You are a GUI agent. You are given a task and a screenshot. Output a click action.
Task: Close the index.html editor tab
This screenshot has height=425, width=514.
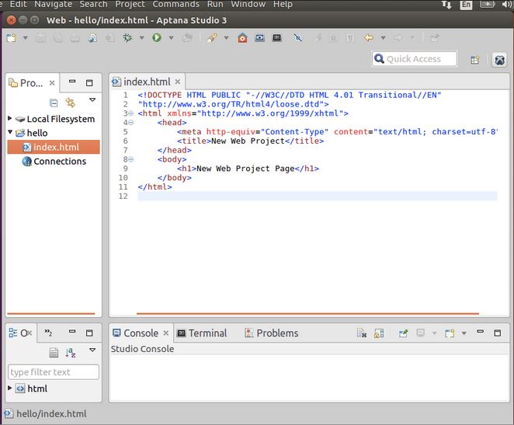click(178, 82)
